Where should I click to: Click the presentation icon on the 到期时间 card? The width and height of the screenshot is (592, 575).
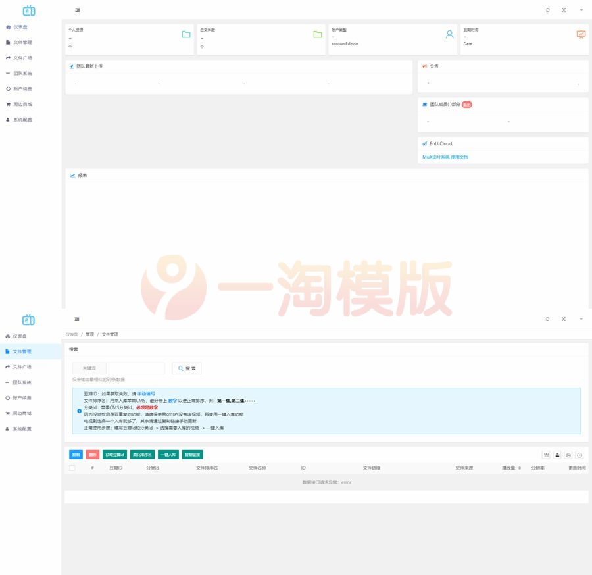point(581,34)
